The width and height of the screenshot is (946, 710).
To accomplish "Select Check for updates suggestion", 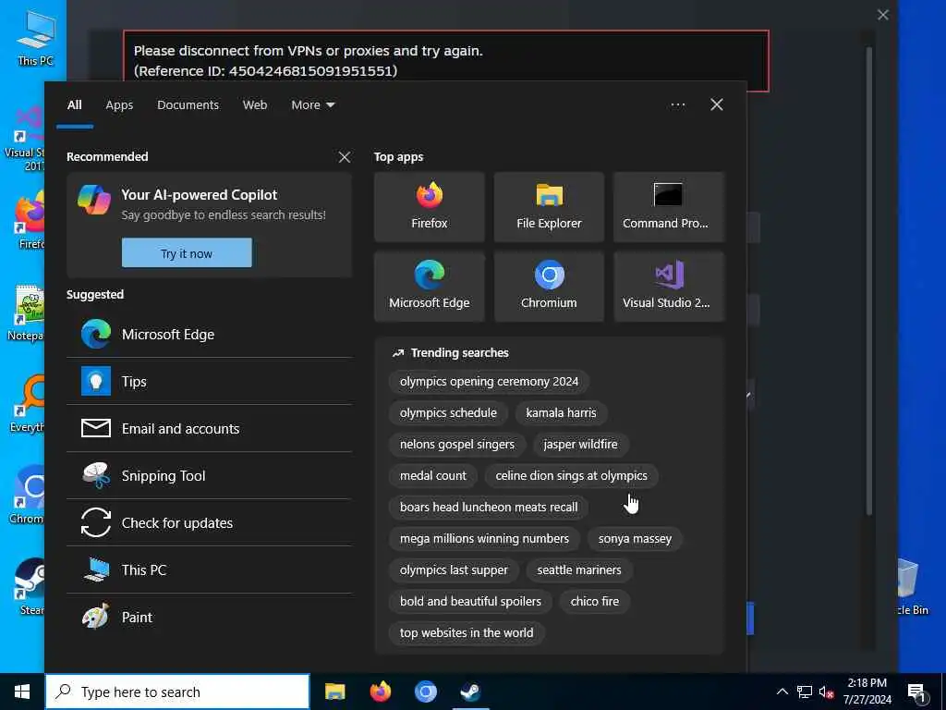I will tap(210, 523).
